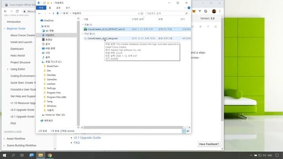Select the OneDrive cloud icon in the sidebar
Viewport: 283px width, 159px height.
(42, 21)
